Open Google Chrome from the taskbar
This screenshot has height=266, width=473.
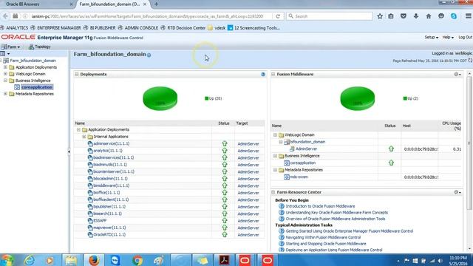(137, 260)
